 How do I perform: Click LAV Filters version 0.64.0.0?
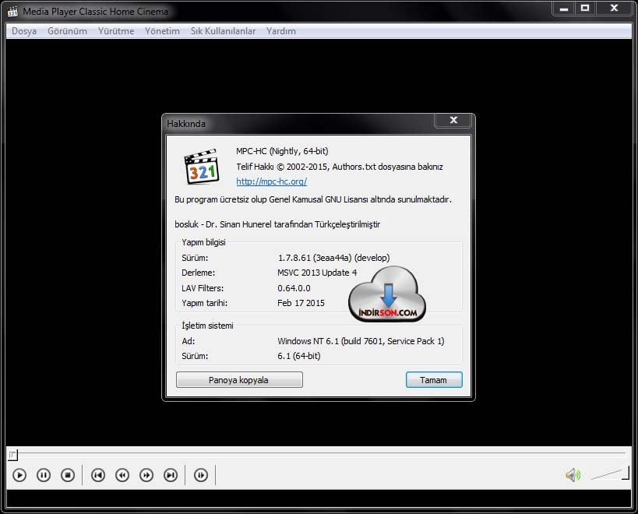[x=294, y=288]
